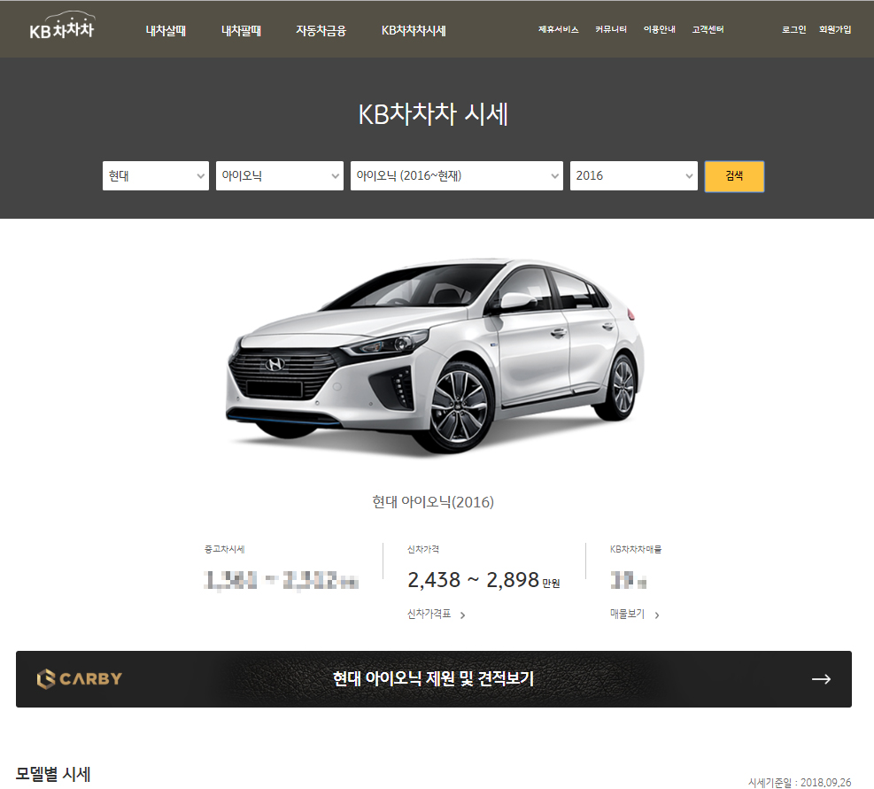
Task: Expand the 아이오닉 model dropdown
Action: tap(279, 175)
